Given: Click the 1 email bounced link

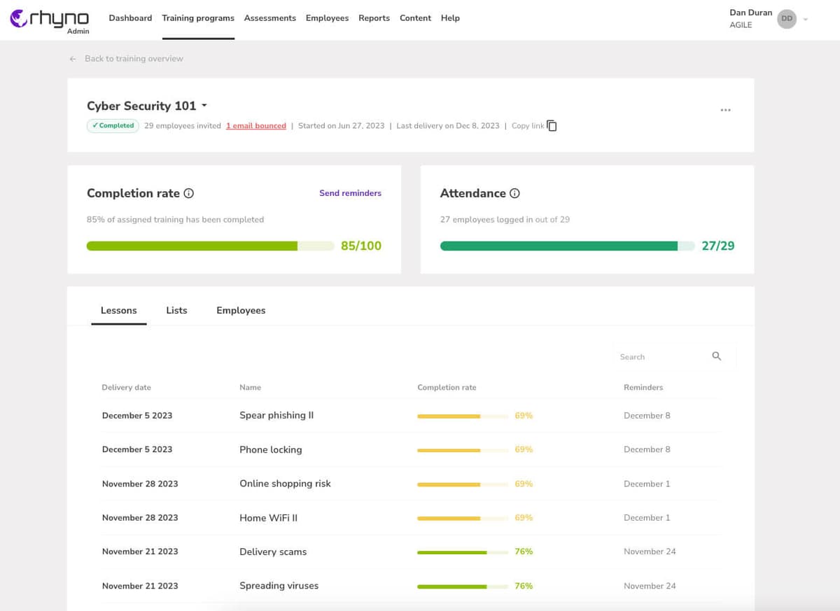Looking at the screenshot, I should click(256, 126).
